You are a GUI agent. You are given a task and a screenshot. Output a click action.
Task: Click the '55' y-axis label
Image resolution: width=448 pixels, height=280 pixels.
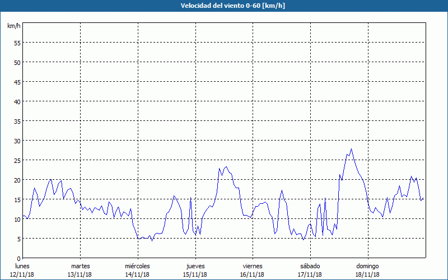pyautogui.click(x=17, y=43)
